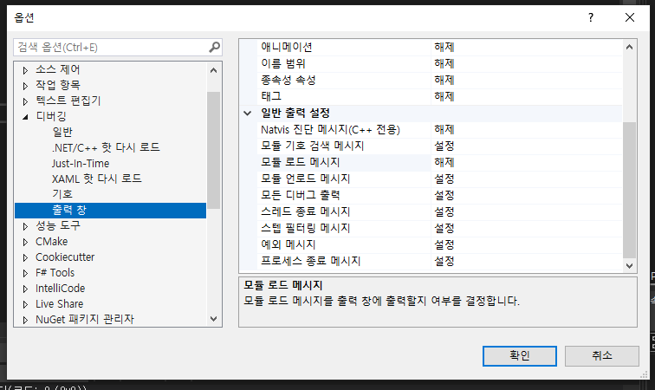Click the 취소 button
Screen dimensions: 655x390
(602, 355)
